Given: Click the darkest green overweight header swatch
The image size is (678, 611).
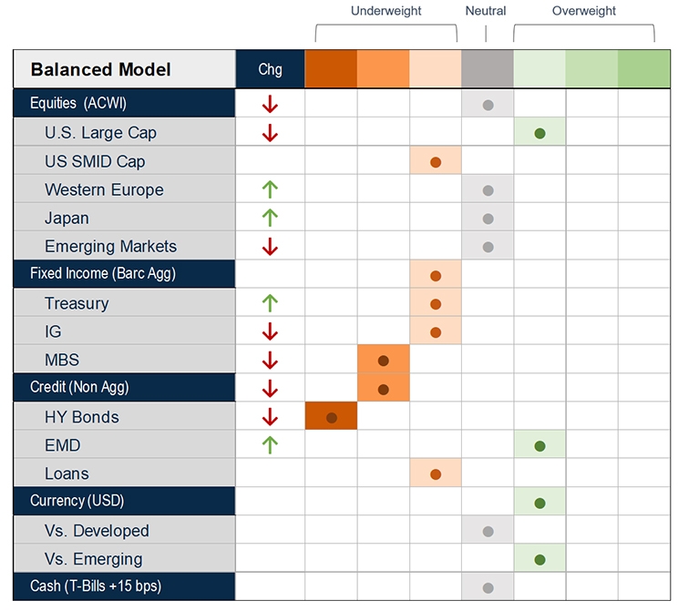Looking at the screenshot, I should 644,68.
